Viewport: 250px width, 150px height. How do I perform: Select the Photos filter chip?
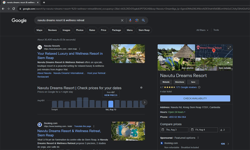[x=79, y=30]
